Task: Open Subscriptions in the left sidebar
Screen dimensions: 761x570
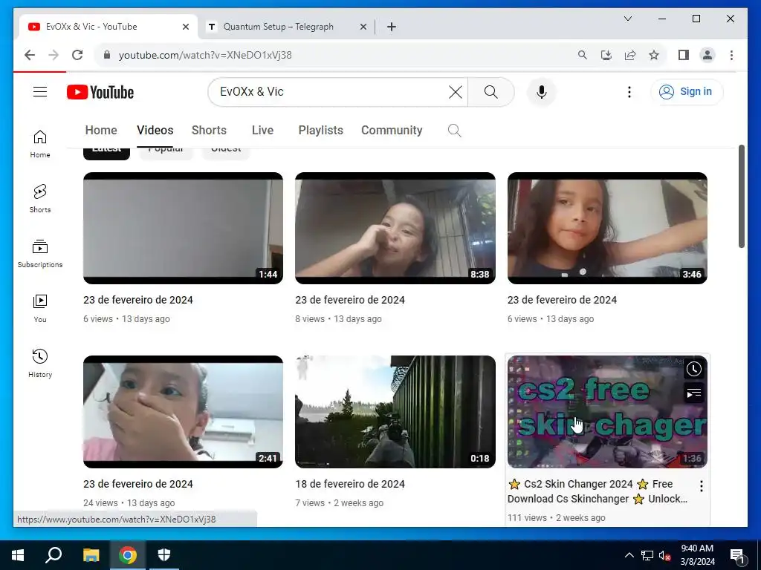Action: click(40, 254)
